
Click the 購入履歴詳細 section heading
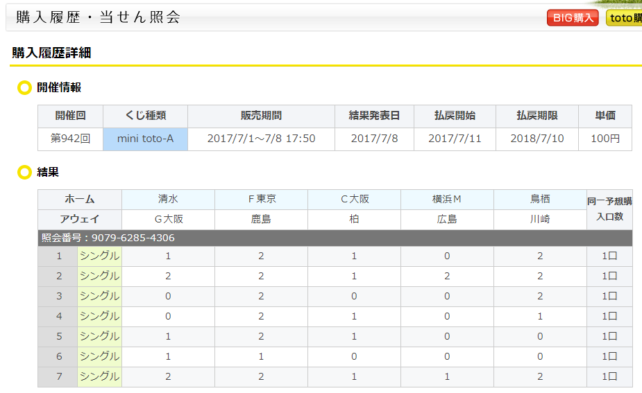51,53
